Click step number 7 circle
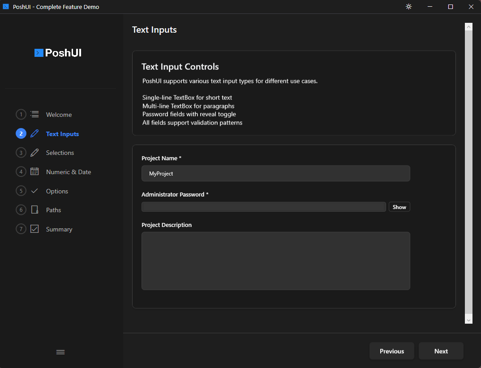 coord(21,229)
